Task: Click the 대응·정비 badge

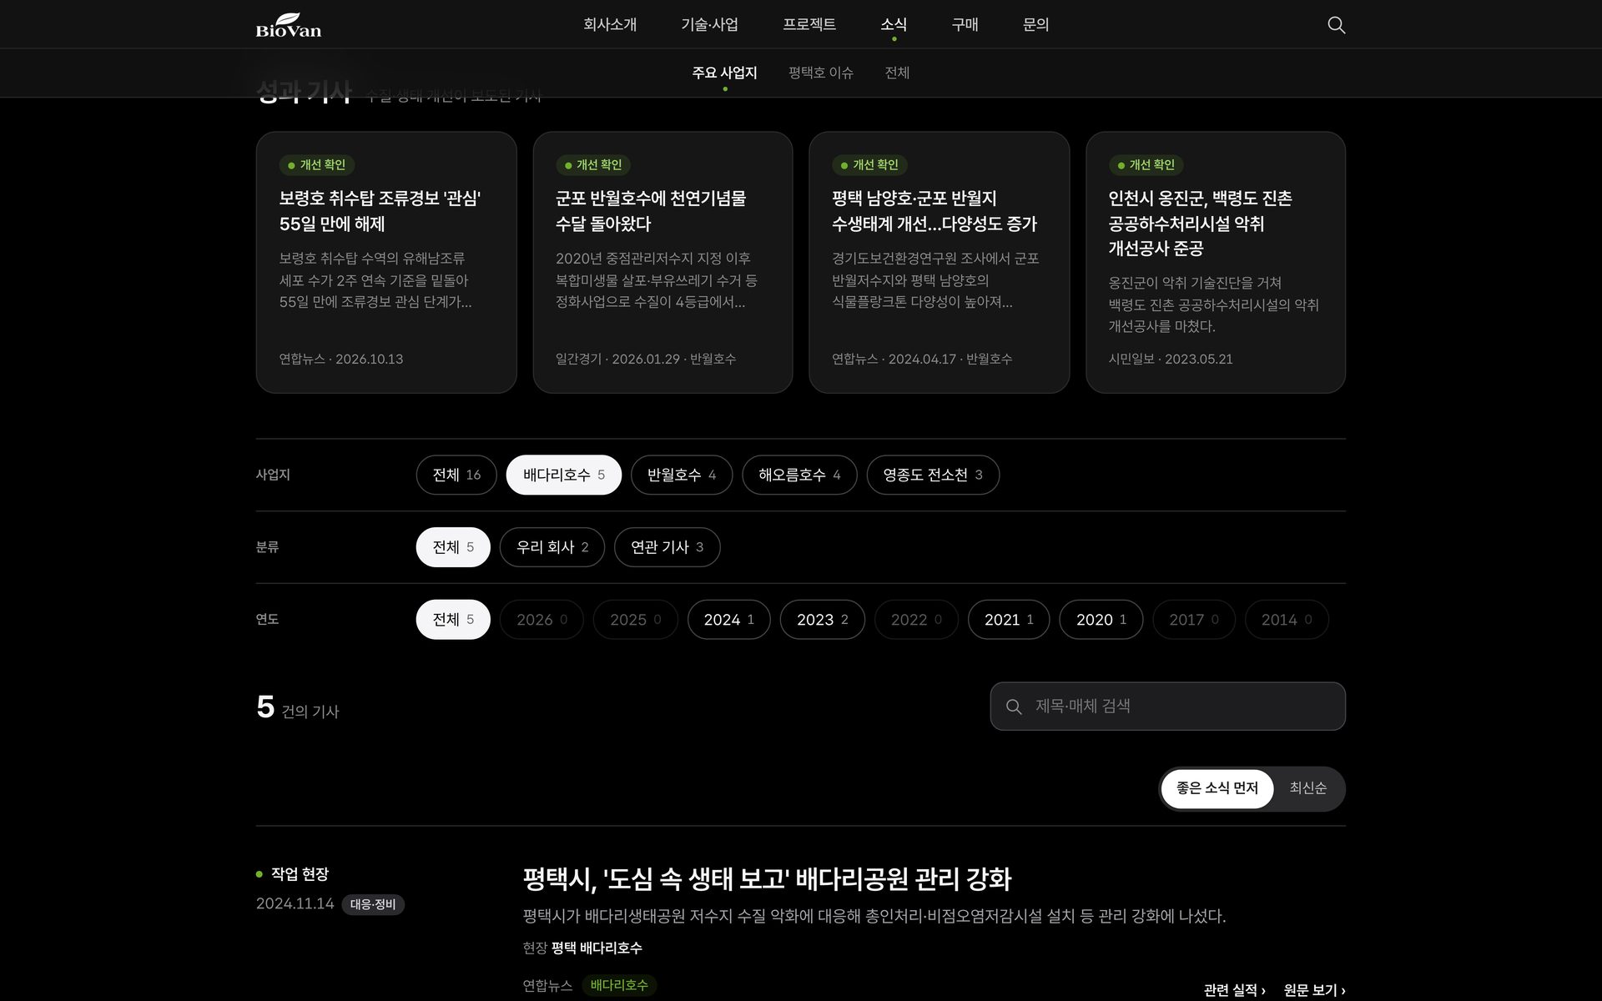Action: [373, 904]
